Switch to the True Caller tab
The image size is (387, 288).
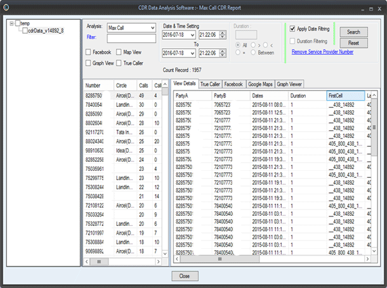[210, 84]
